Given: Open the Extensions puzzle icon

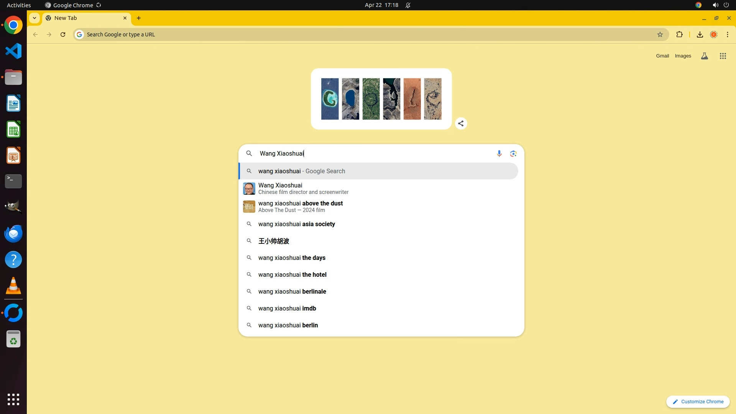Looking at the screenshot, I should [679, 34].
